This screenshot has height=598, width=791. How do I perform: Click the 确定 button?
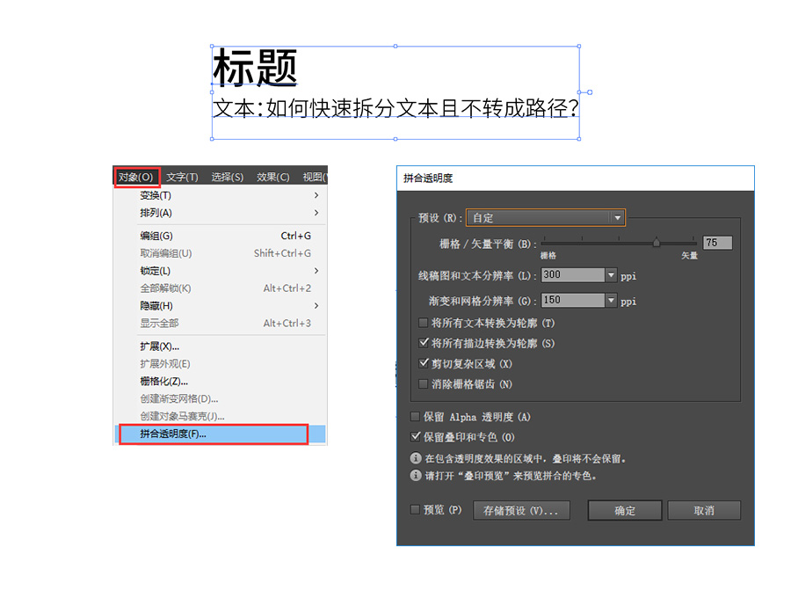pyautogui.click(x=625, y=510)
